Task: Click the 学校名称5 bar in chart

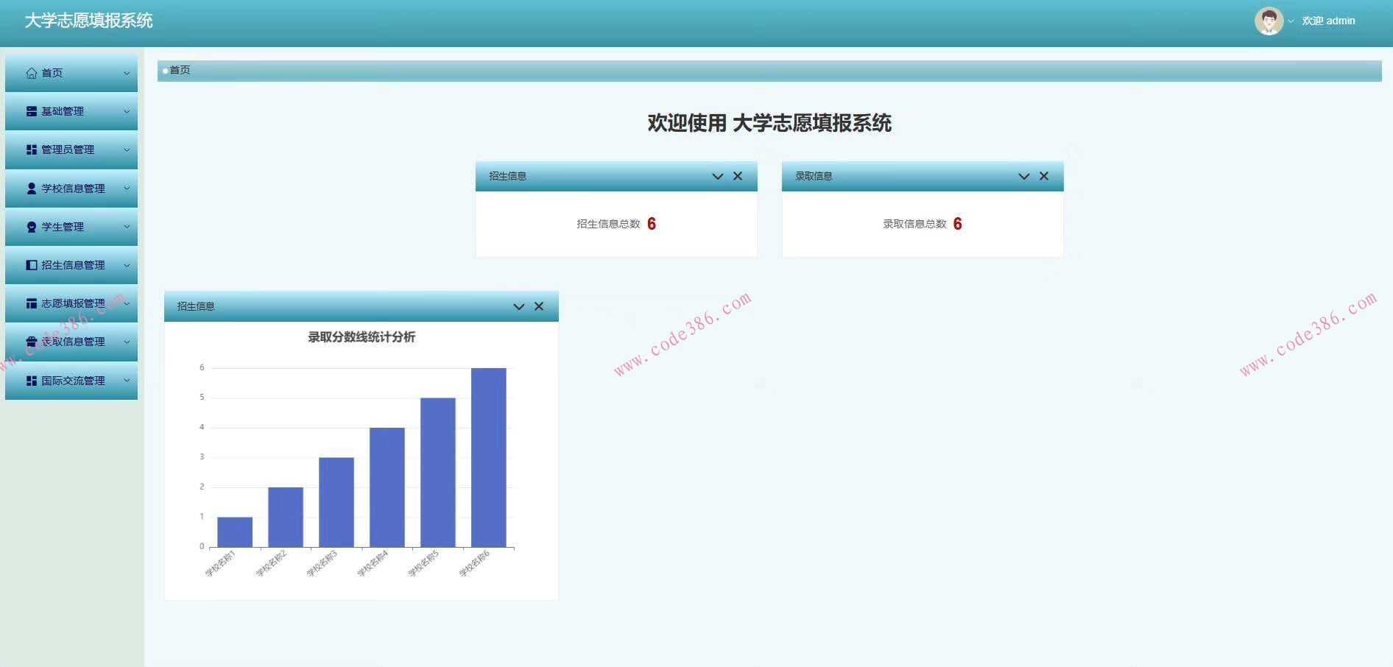Action: pos(438,473)
